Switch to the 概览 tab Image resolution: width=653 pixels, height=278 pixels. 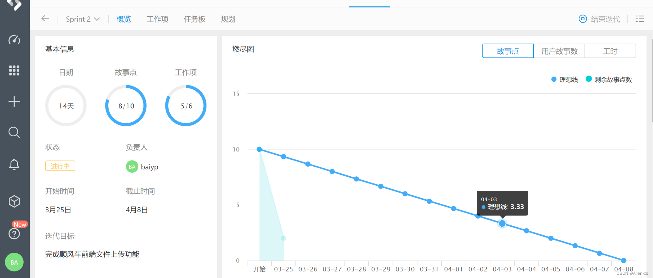click(x=124, y=19)
